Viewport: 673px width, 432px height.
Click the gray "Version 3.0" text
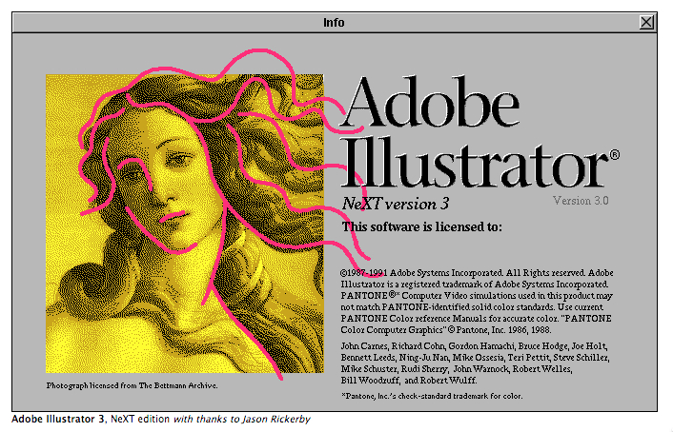(x=580, y=201)
